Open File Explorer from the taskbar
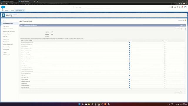 (89, 104)
